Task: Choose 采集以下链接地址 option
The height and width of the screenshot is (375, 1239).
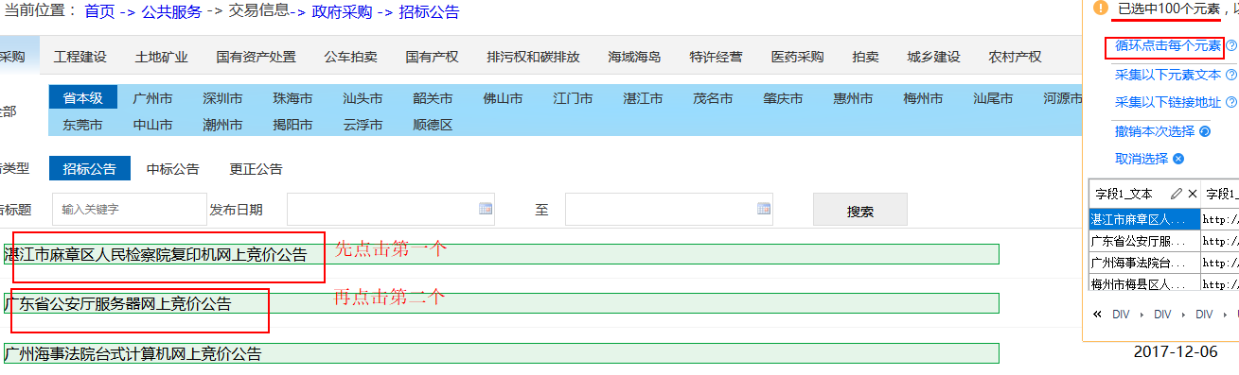Action: pyautogui.click(x=1168, y=102)
